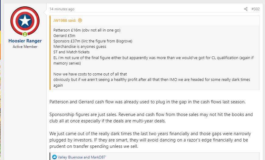Click the quoted line 'Now we have costs'
The image size is (265, 160).
click(90, 74)
